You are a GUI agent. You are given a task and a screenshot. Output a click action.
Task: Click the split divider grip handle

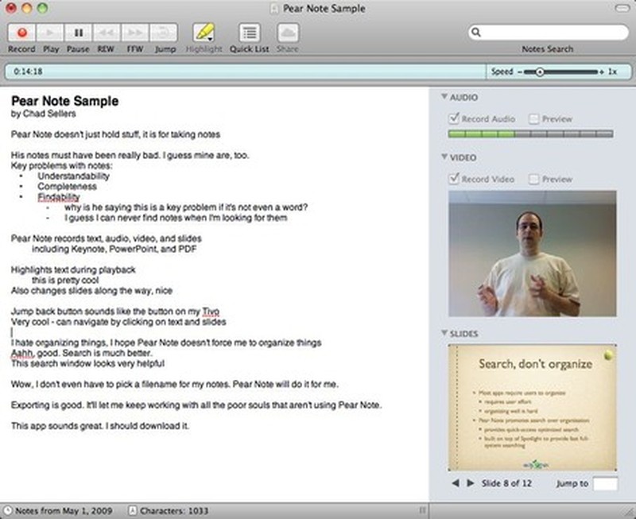(x=422, y=510)
